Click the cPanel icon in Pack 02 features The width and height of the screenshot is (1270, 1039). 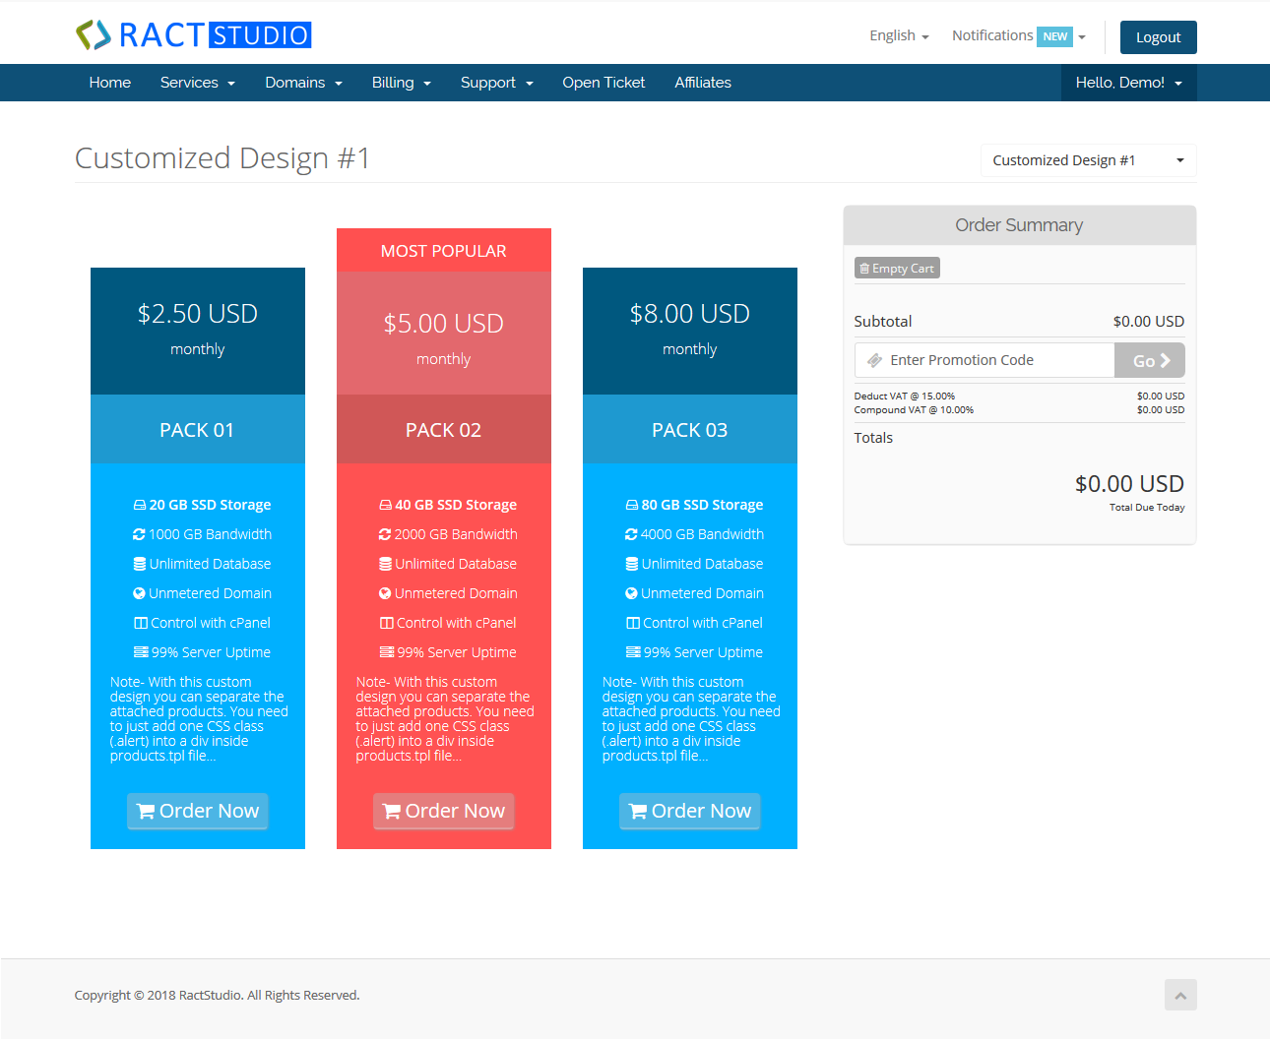pos(385,622)
